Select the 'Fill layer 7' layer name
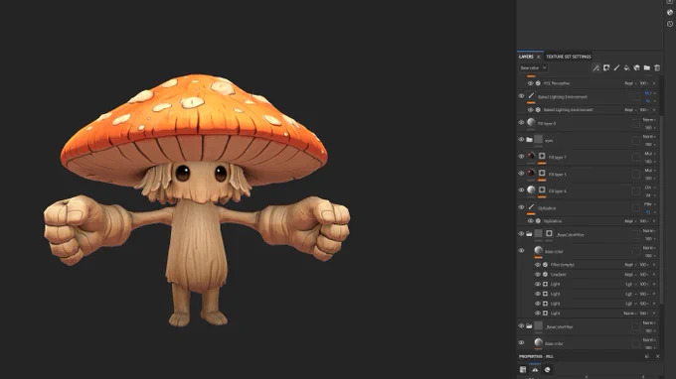This screenshot has height=379, width=676. (x=558, y=158)
